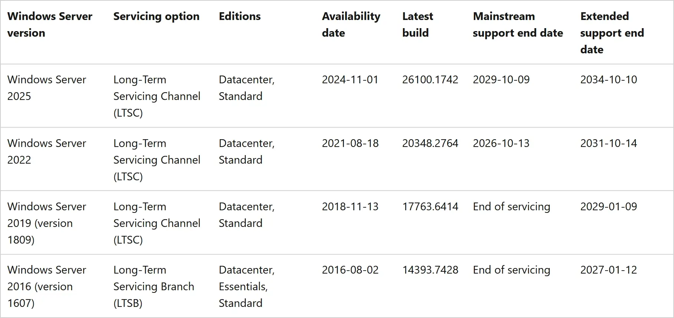Click Windows Server 2016 (version 1607) cell
The height and width of the screenshot is (318, 674).
pos(47,286)
